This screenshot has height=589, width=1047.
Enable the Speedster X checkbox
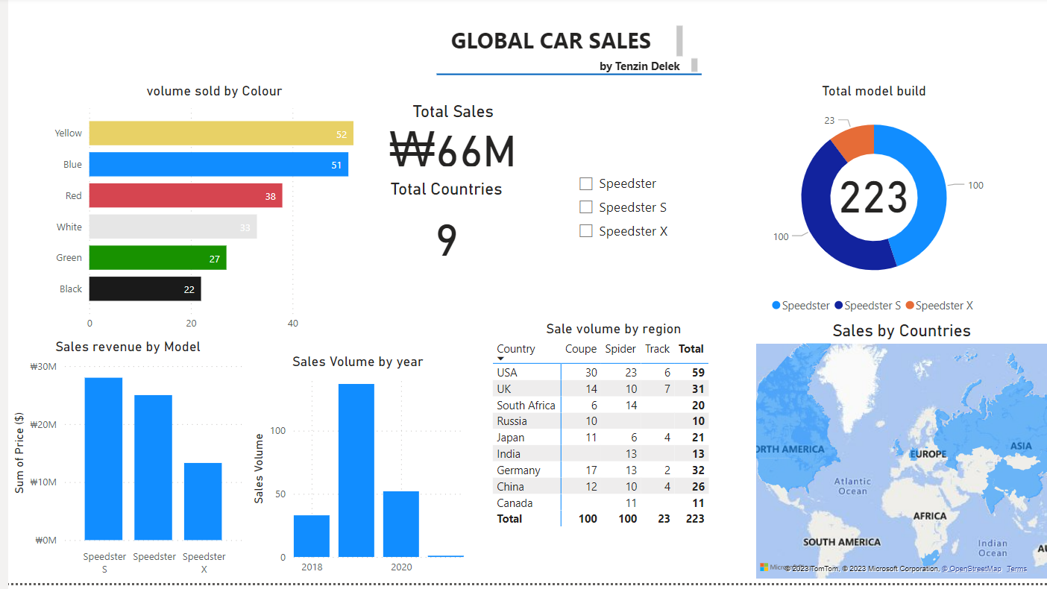click(x=586, y=231)
